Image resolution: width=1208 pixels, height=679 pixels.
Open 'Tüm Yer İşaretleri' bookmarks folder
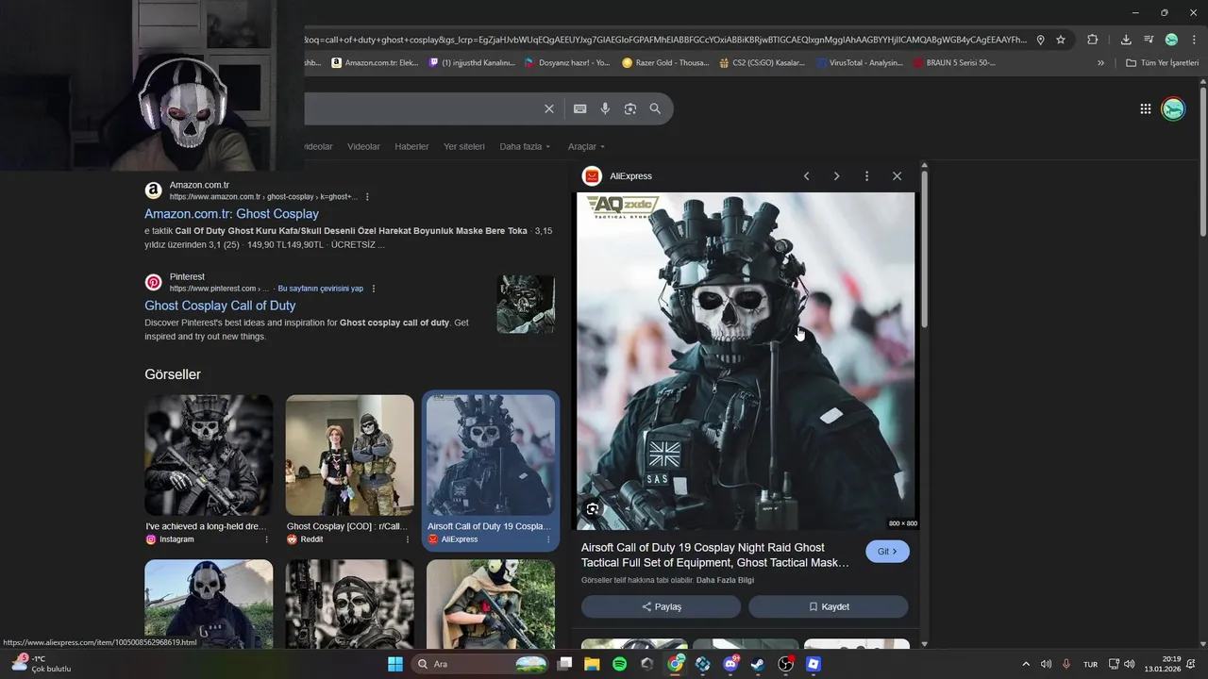1162,63
